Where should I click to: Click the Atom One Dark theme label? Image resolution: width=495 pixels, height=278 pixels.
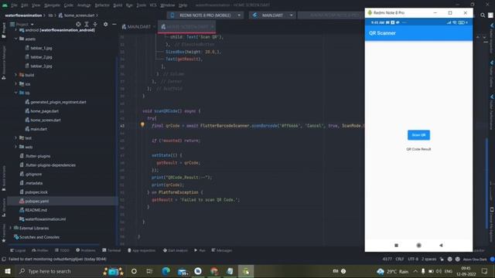pos(475,259)
